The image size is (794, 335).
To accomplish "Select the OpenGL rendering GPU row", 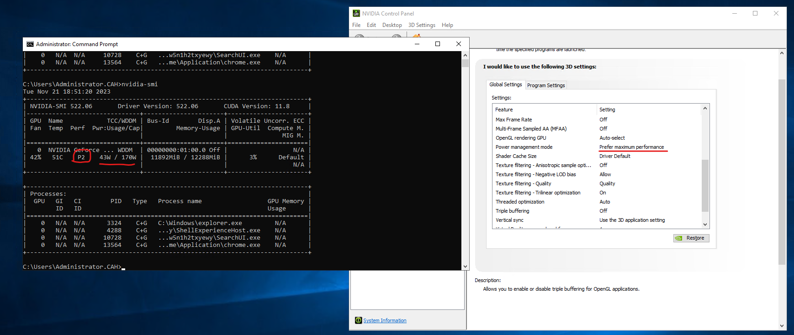I will (x=597, y=138).
